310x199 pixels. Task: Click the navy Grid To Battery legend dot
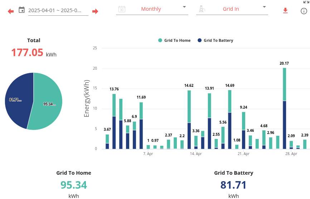pos(199,40)
